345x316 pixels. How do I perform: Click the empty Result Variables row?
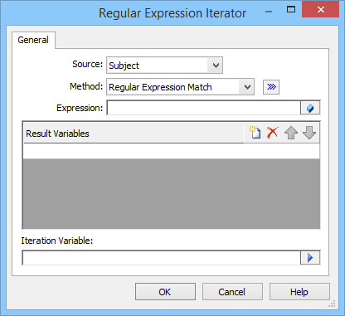[172, 151]
